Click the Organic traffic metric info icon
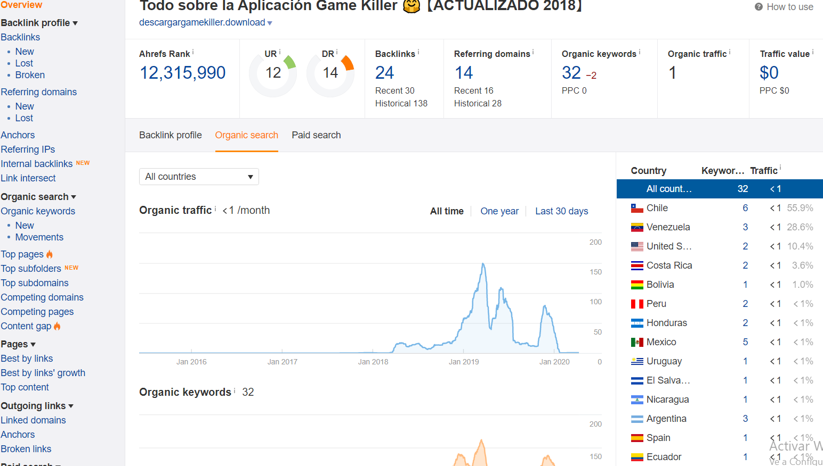The width and height of the screenshot is (823, 466). click(730, 52)
